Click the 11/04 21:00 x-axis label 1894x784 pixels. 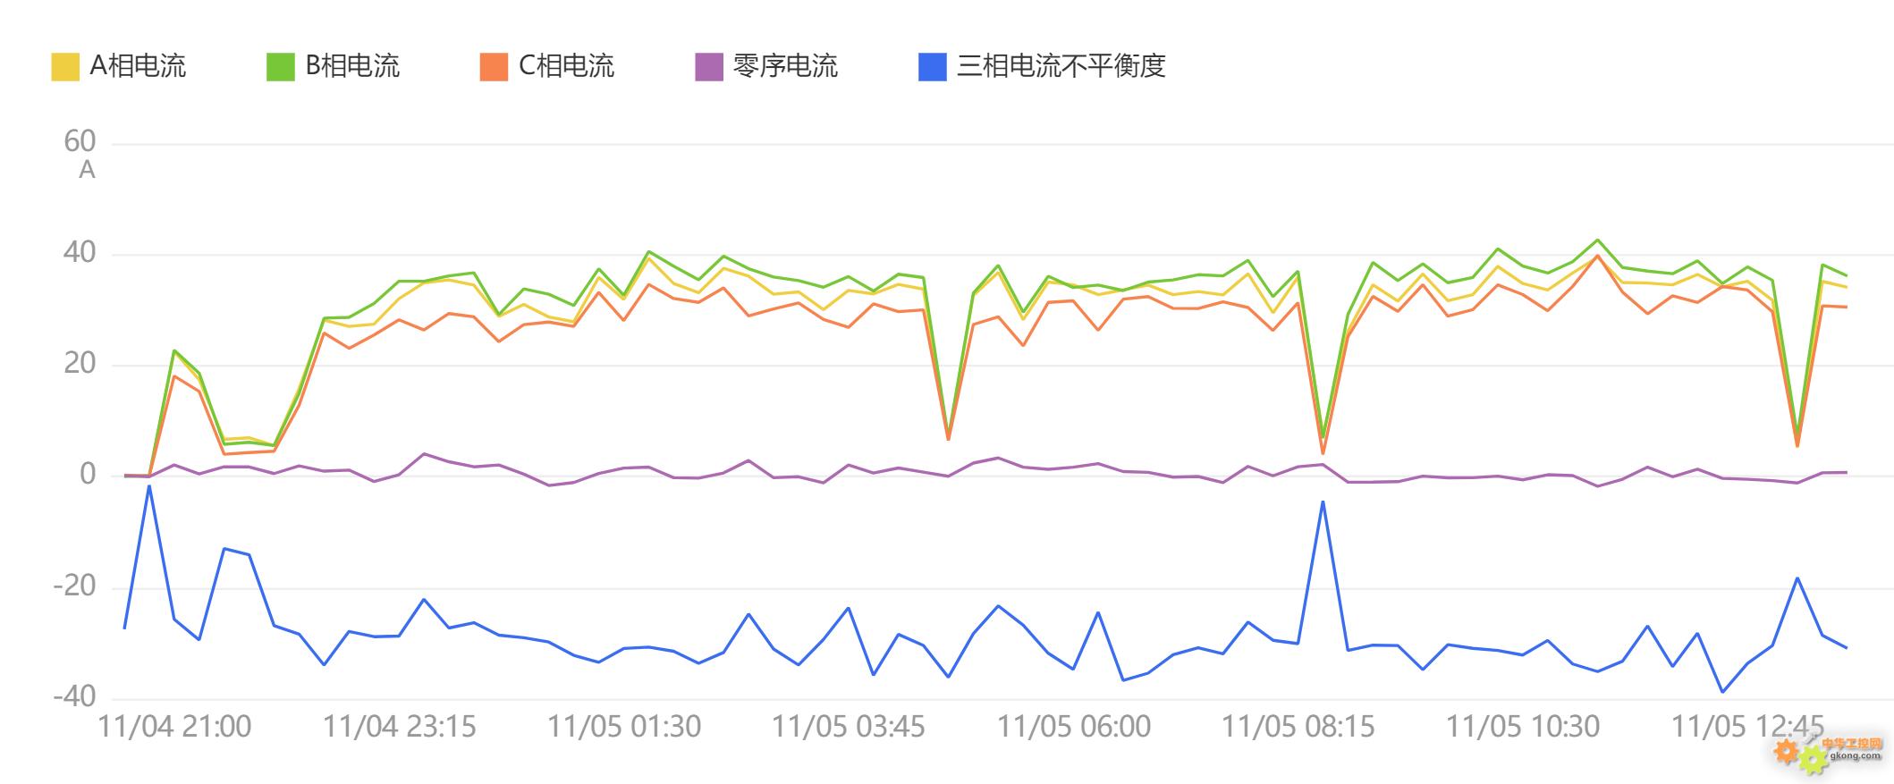[174, 727]
